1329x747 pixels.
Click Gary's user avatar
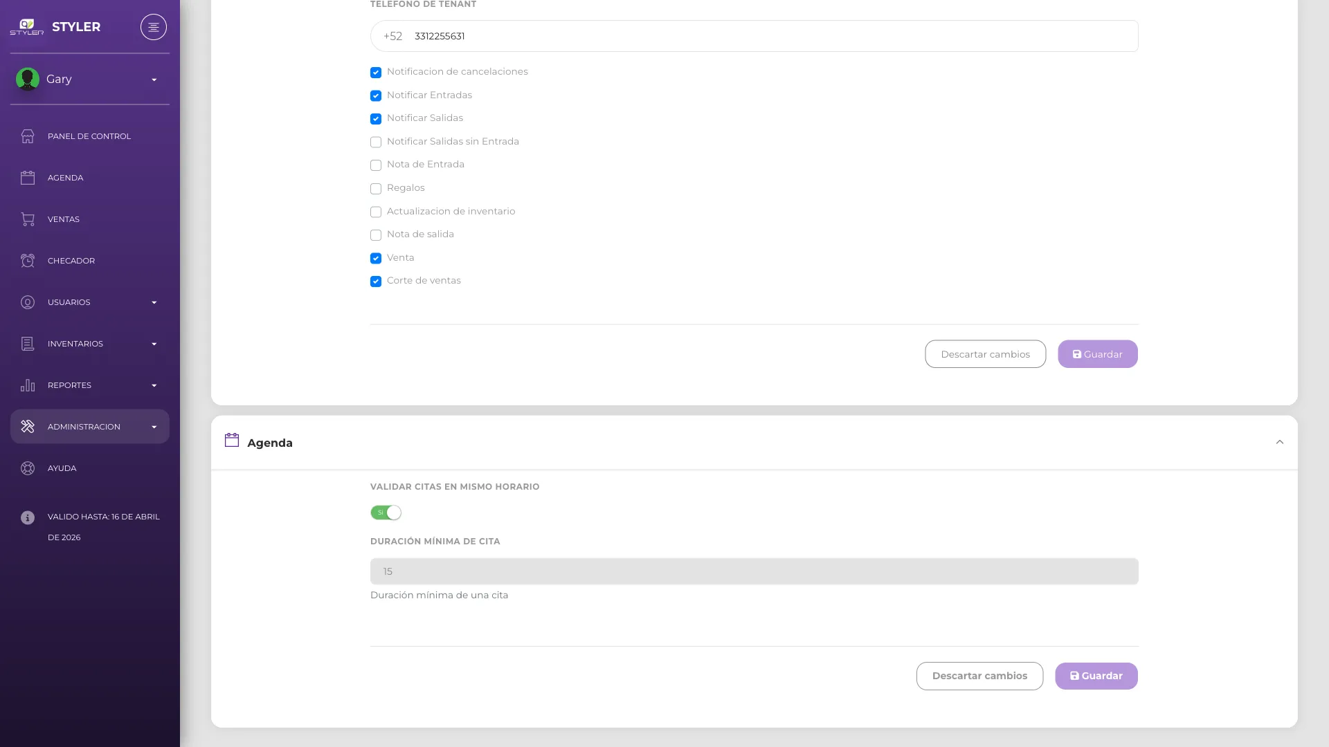click(x=28, y=79)
